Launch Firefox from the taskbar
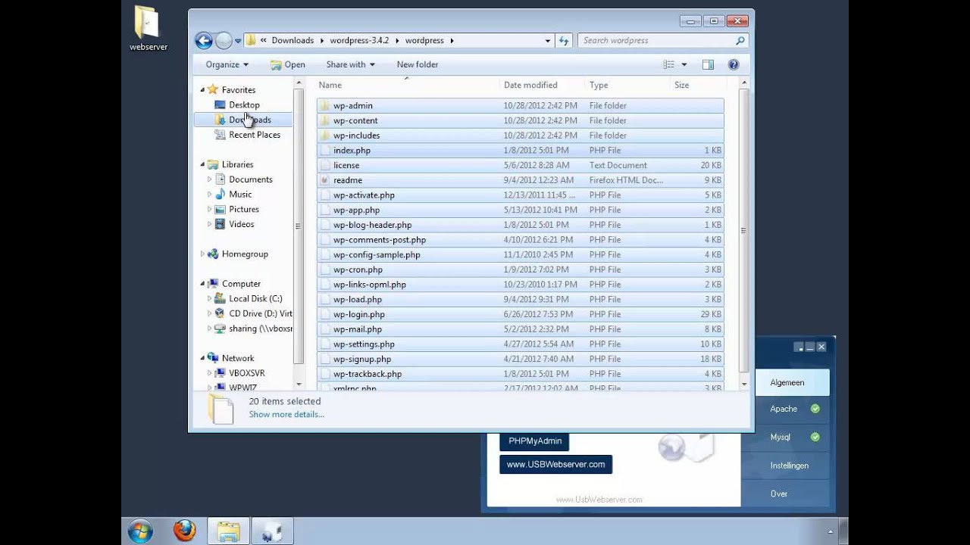 [x=184, y=531]
